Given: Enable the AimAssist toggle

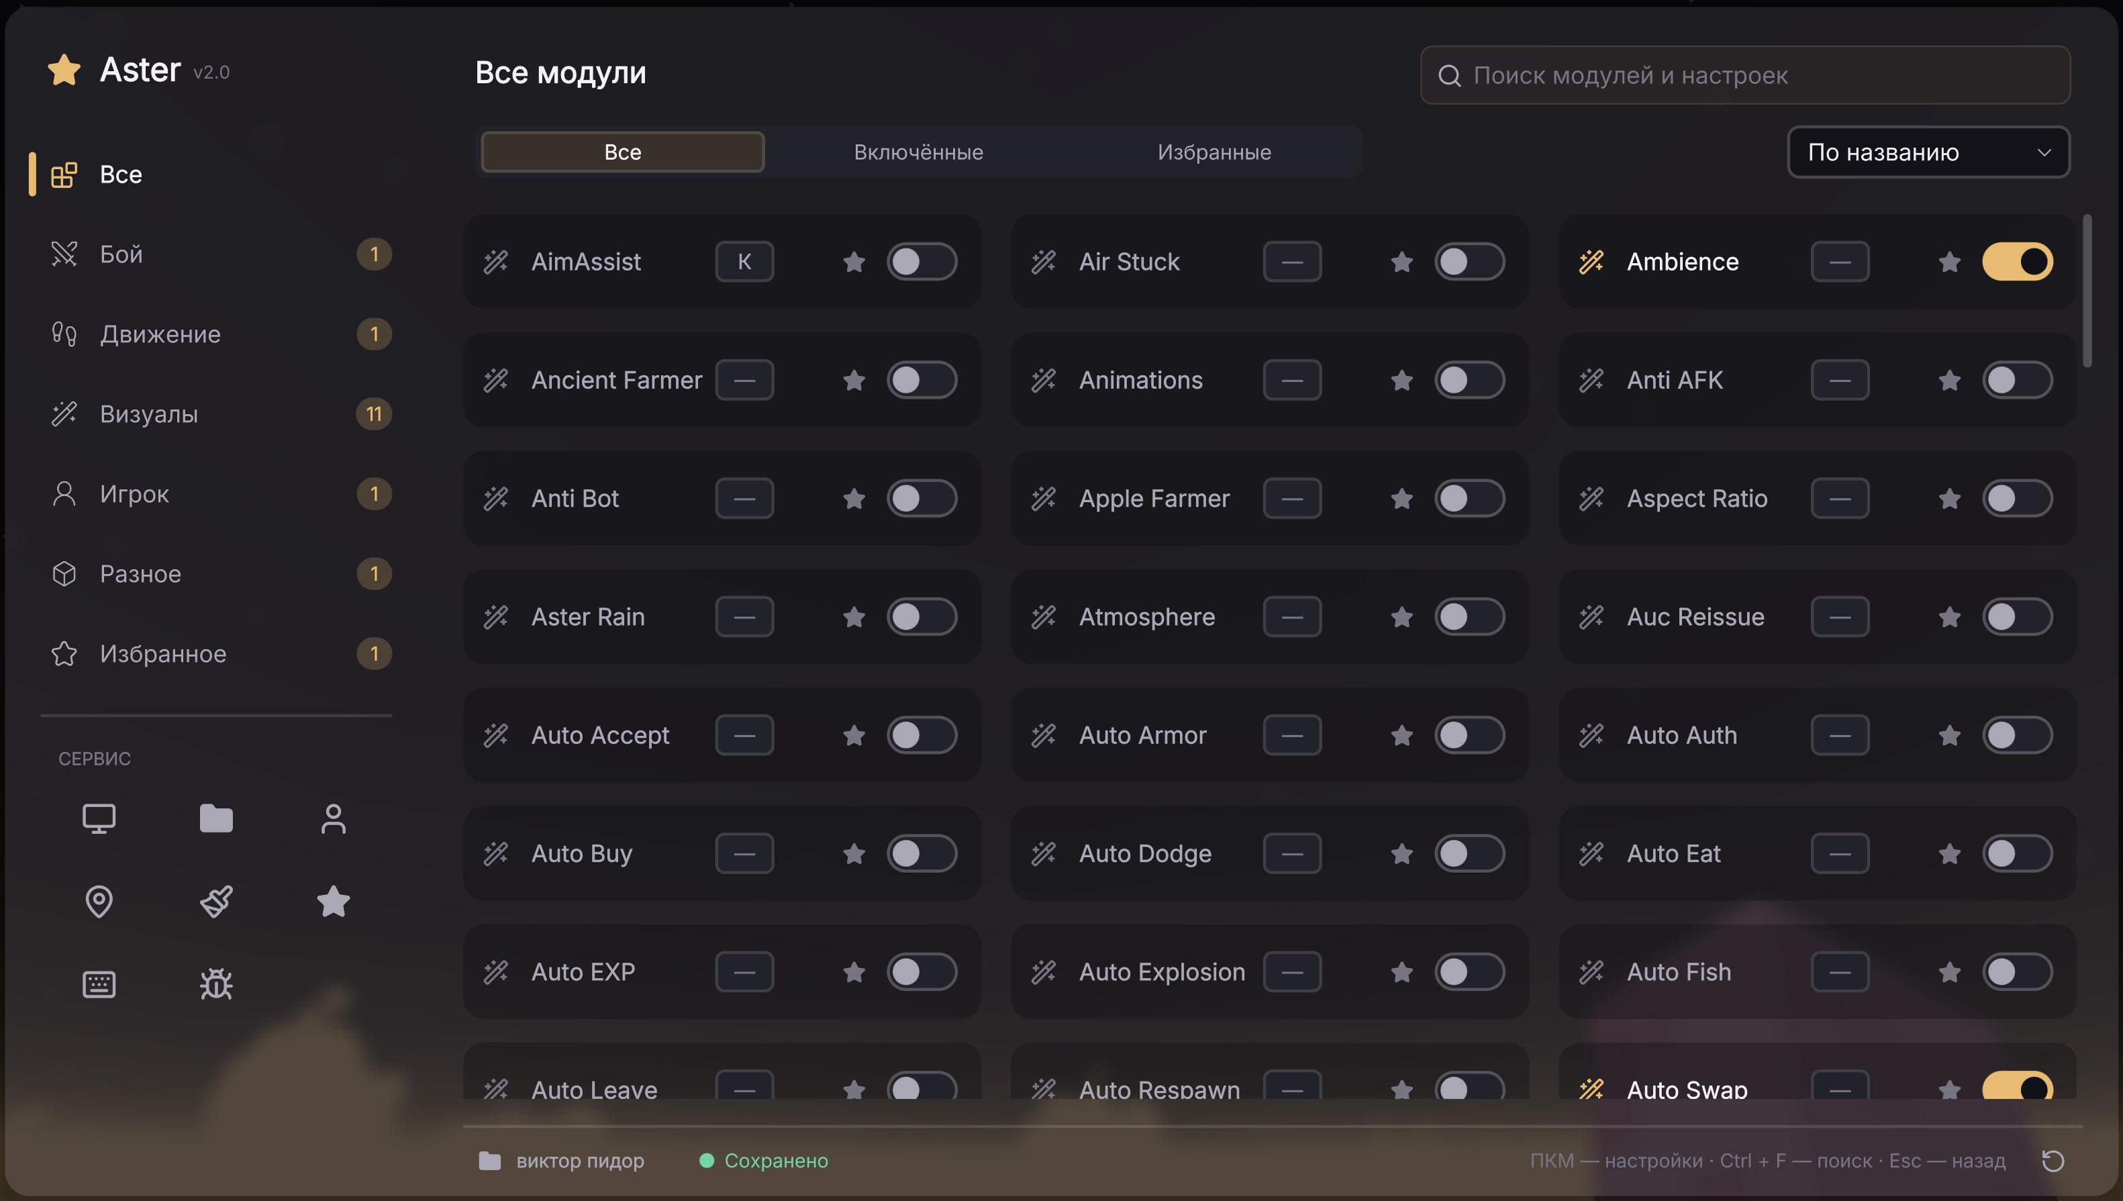Looking at the screenshot, I should coord(922,262).
